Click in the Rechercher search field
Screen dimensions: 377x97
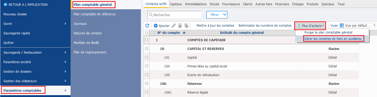(x=174, y=15)
